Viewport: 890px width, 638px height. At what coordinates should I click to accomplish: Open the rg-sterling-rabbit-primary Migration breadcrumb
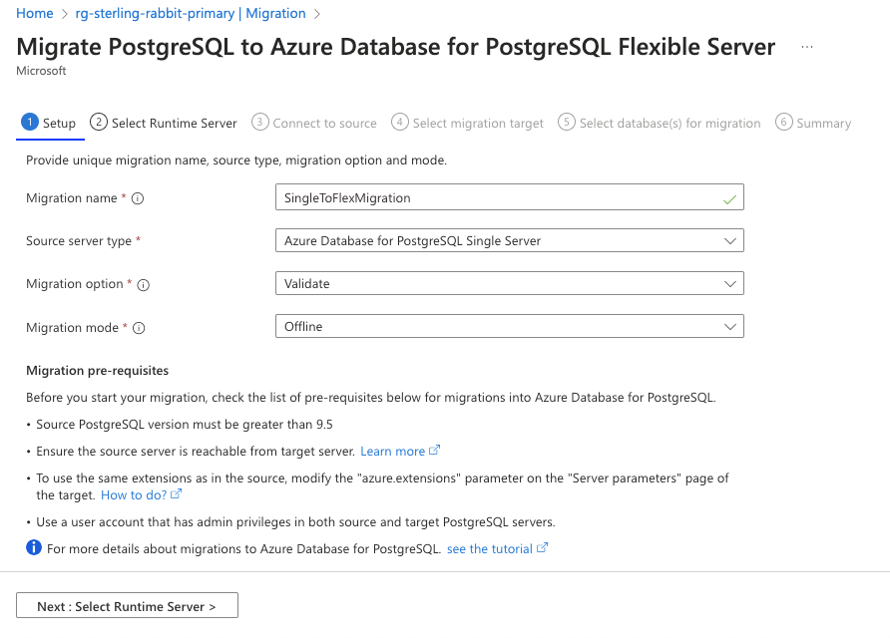click(x=191, y=13)
